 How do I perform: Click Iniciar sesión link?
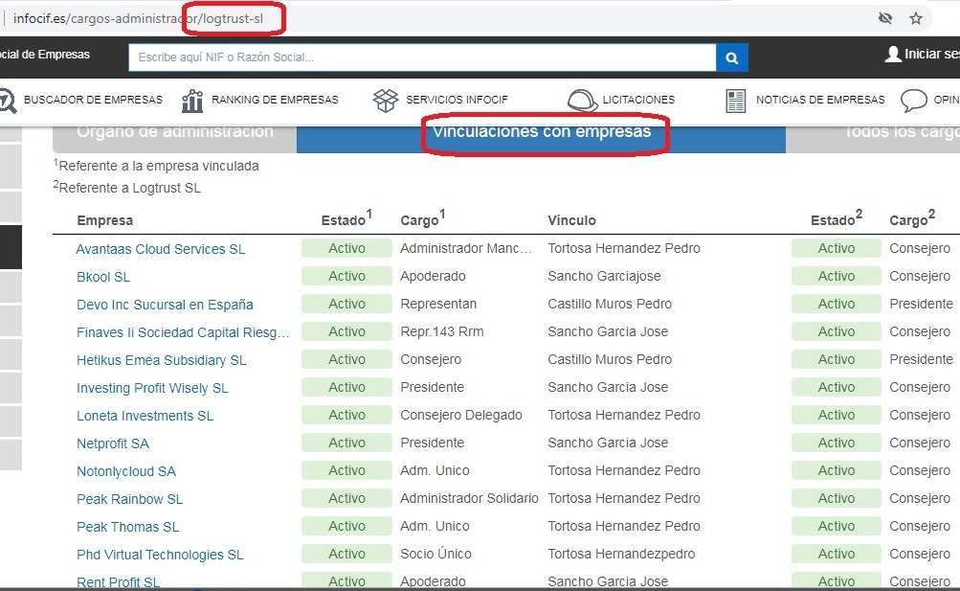tap(932, 55)
